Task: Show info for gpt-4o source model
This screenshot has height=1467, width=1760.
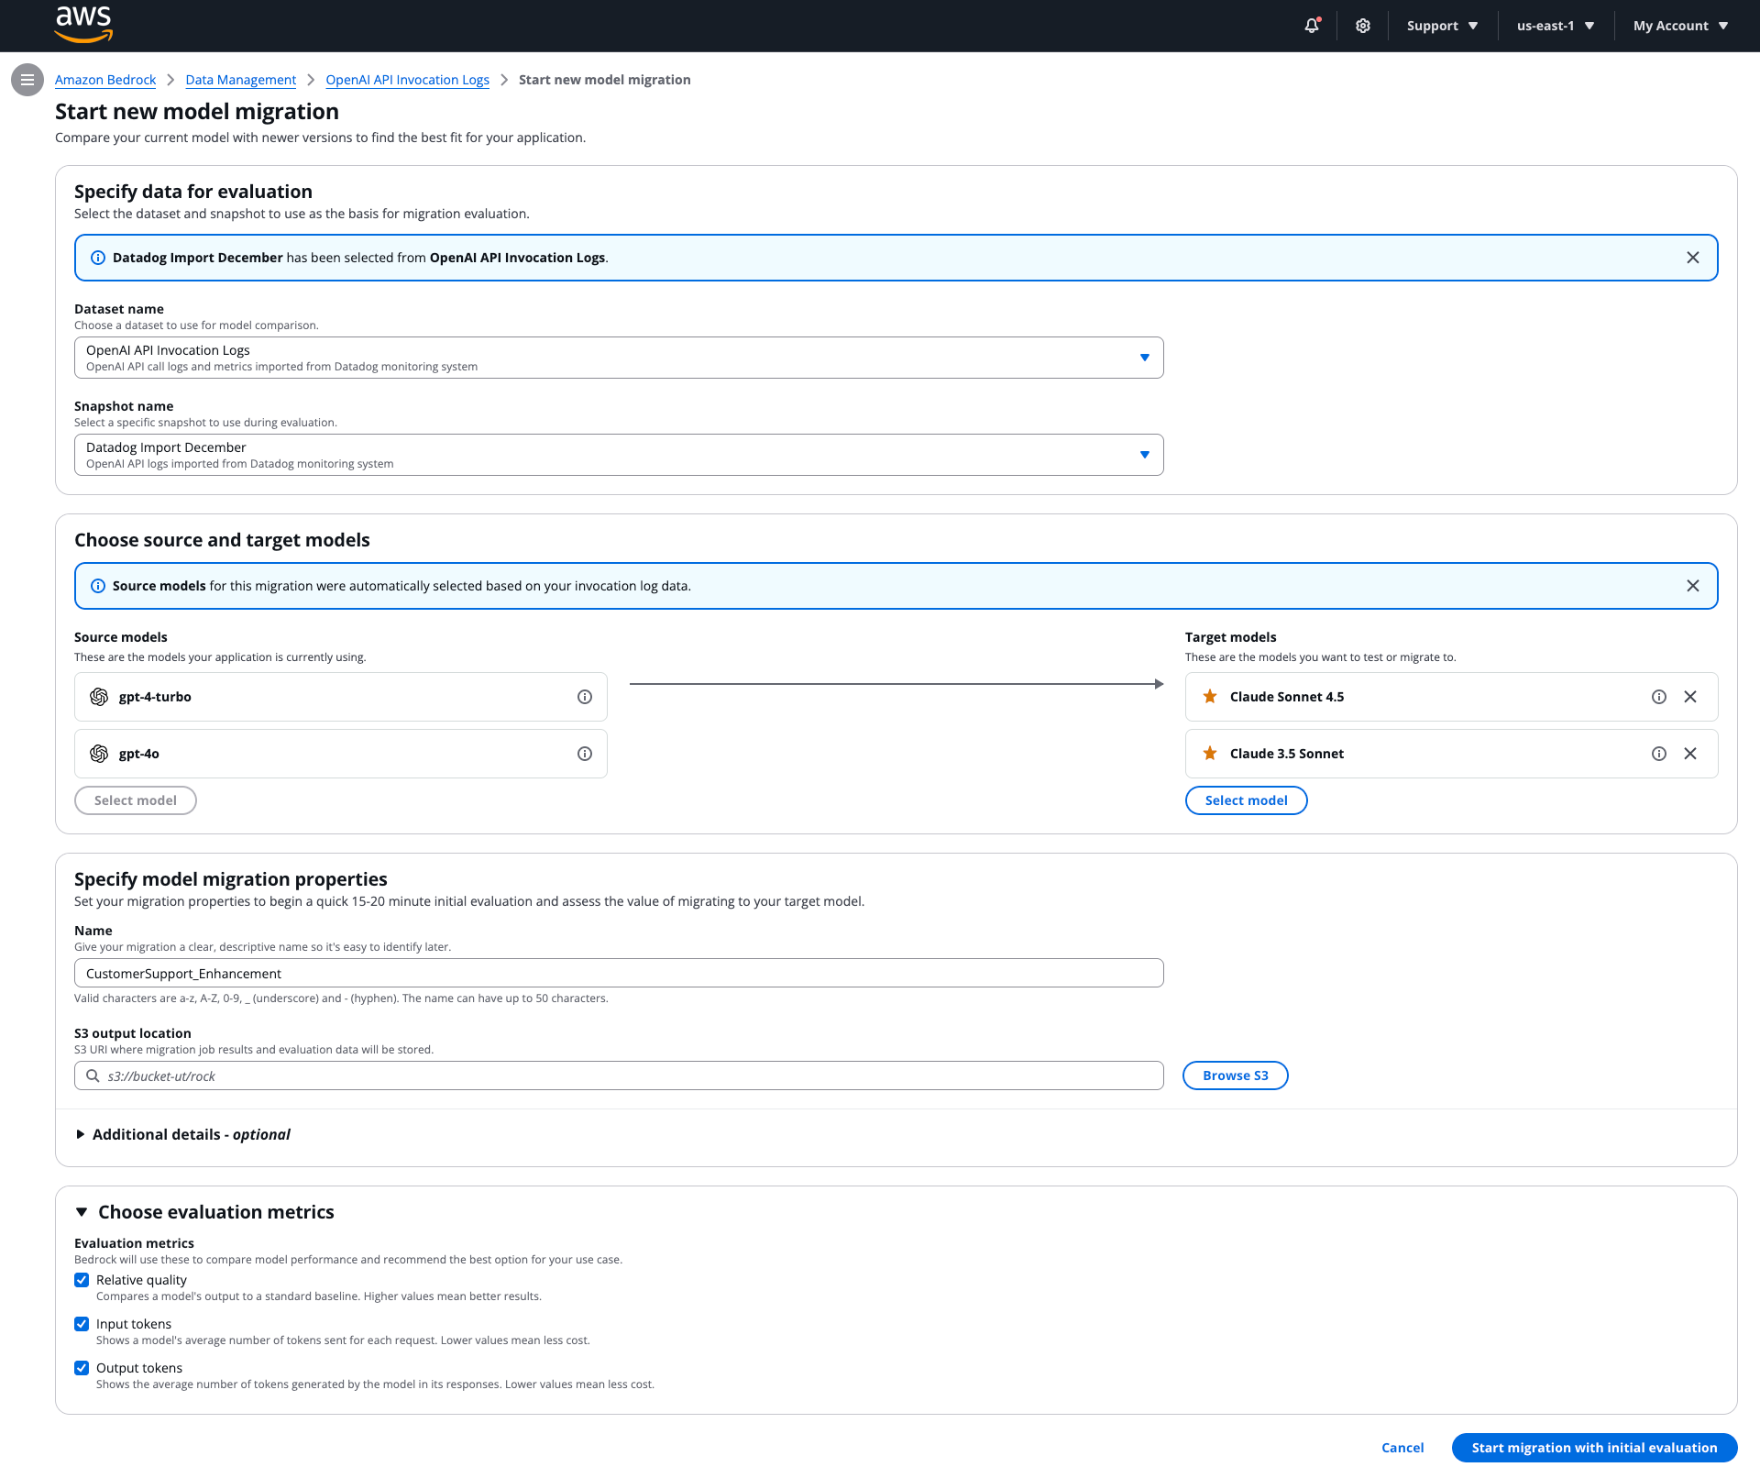Action: point(585,754)
